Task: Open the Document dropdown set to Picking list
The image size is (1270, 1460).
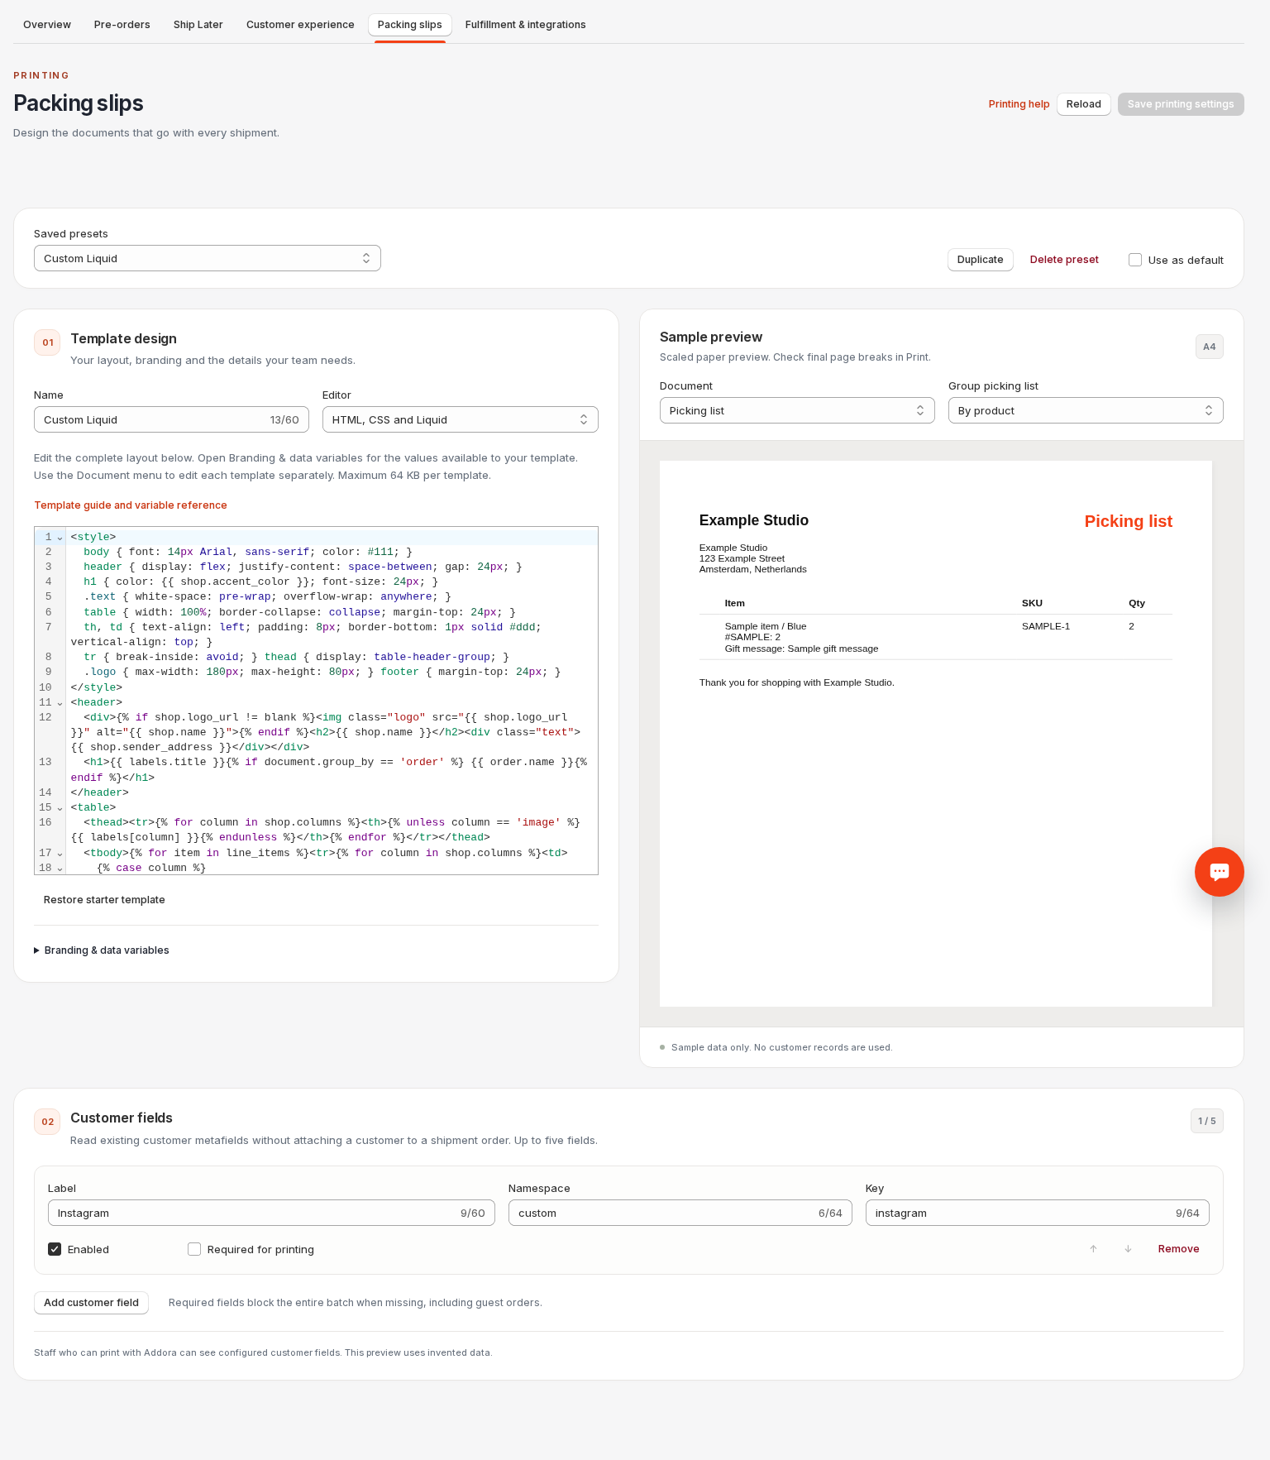Action: coord(797,410)
